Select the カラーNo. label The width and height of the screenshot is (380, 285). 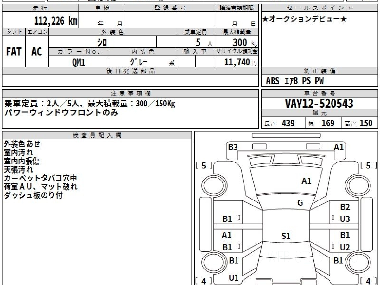(x=79, y=52)
